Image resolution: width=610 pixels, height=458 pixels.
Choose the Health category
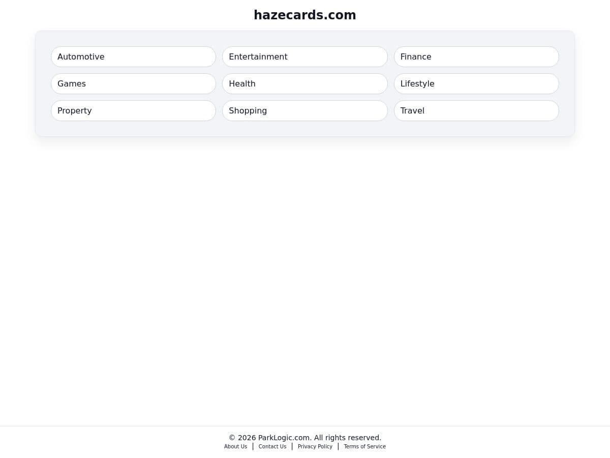[x=304, y=83]
